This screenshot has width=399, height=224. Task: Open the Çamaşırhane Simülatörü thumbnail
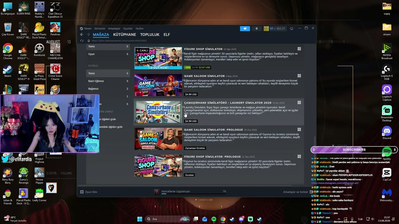pyautogui.click(x=158, y=112)
